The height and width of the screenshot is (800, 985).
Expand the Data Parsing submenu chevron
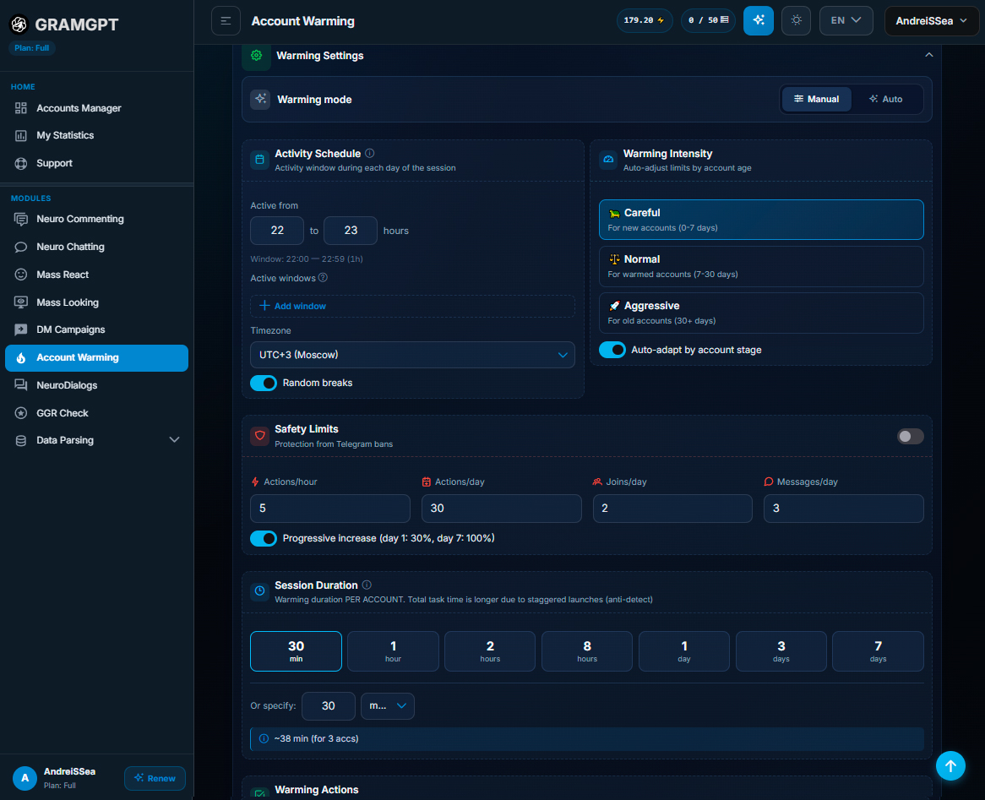pos(174,440)
